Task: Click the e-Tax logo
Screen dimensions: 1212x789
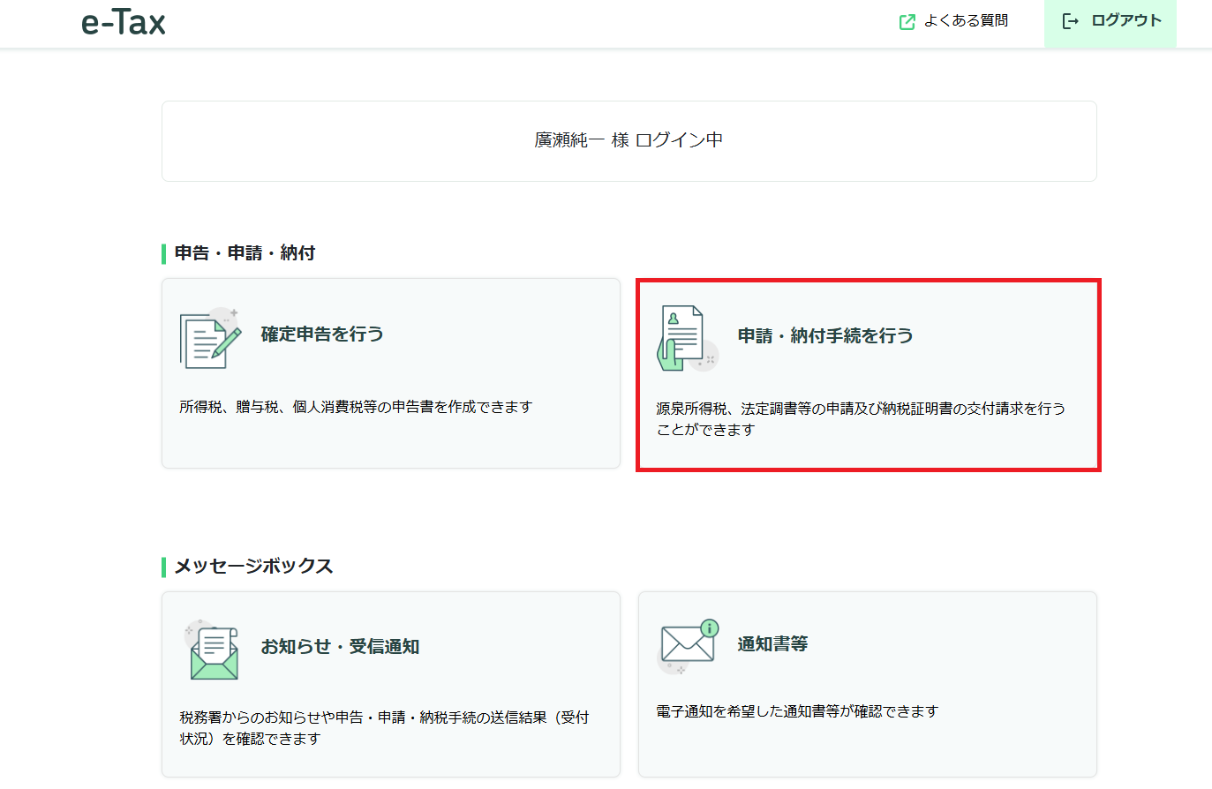Action: pyautogui.click(x=124, y=22)
